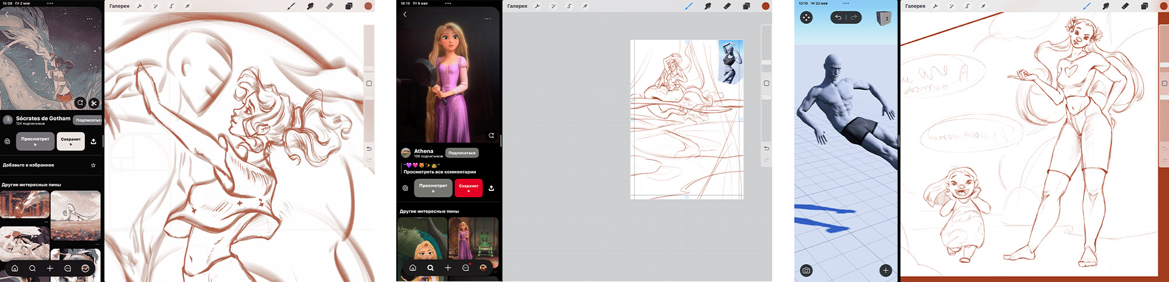Open the Pinterest search tab under the Rapunzel pin
The height and width of the screenshot is (282, 1169).
[430, 268]
